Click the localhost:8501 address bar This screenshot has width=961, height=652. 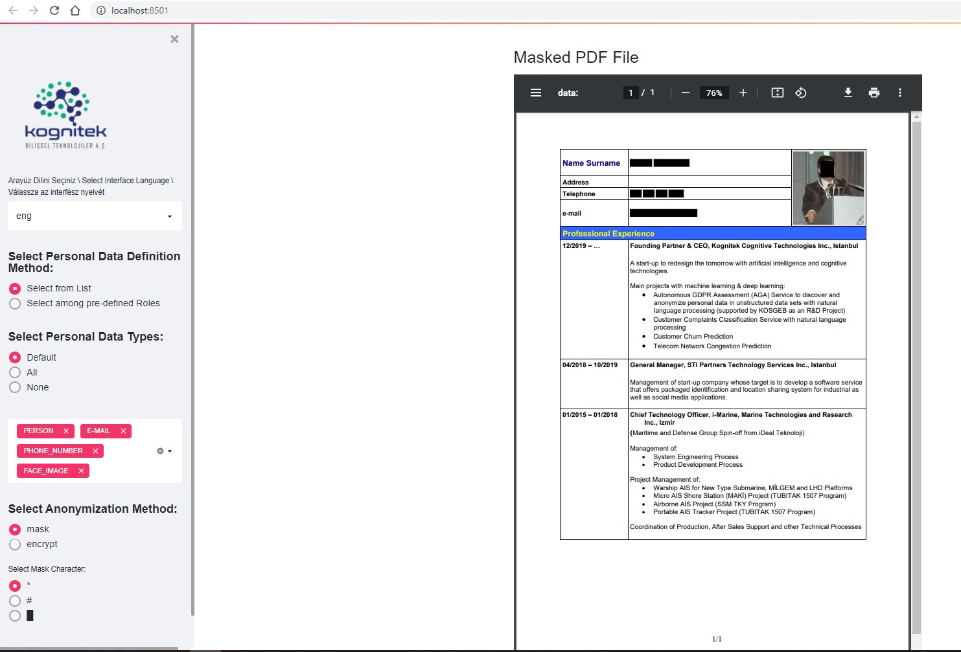[x=139, y=10]
